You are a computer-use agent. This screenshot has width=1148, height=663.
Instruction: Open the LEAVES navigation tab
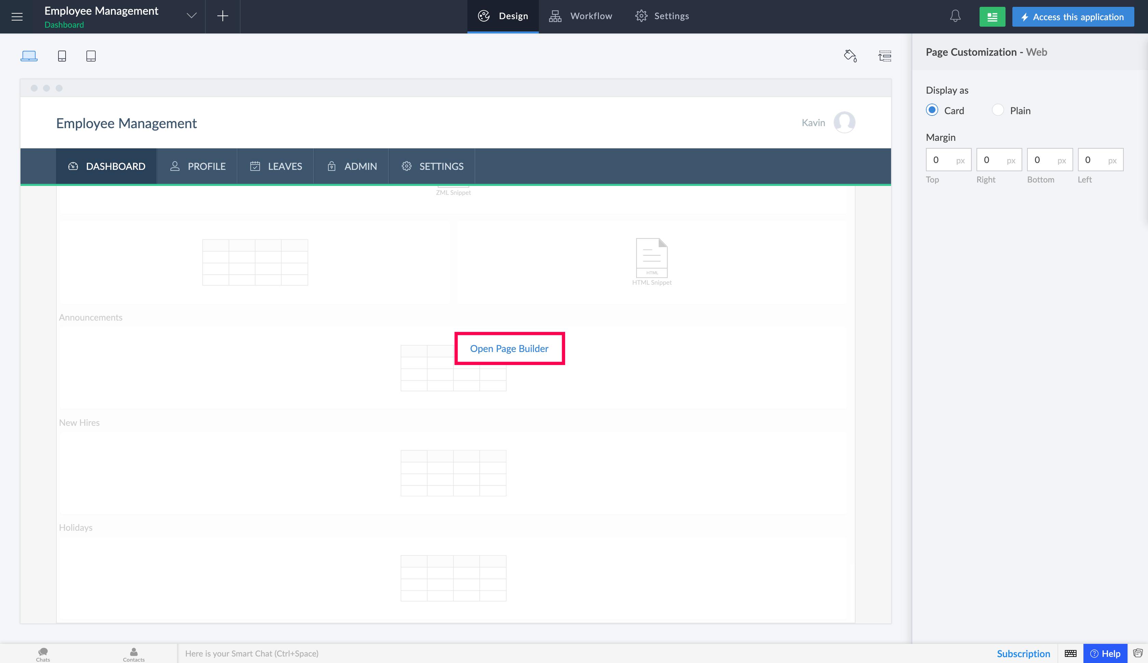click(x=275, y=166)
